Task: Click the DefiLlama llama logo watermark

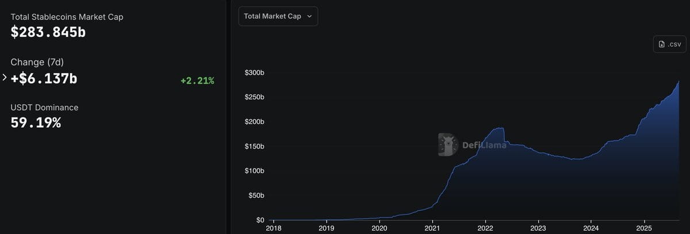Action: point(447,145)
